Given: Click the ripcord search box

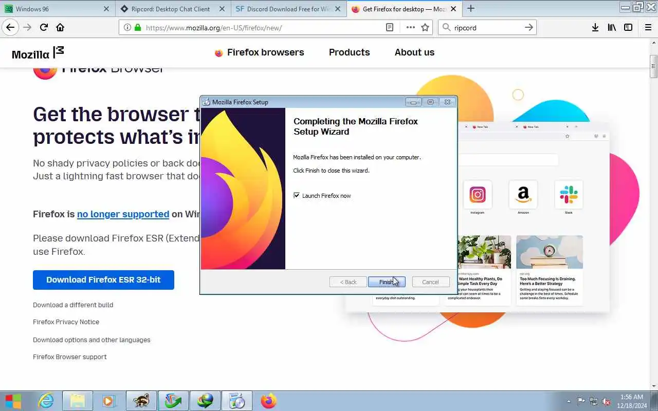Looking at the screenshot, I should pyautogui.click(x=486, y=28).
